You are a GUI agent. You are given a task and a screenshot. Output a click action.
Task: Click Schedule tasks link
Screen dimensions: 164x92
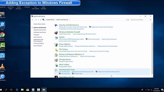click(78, 74)
